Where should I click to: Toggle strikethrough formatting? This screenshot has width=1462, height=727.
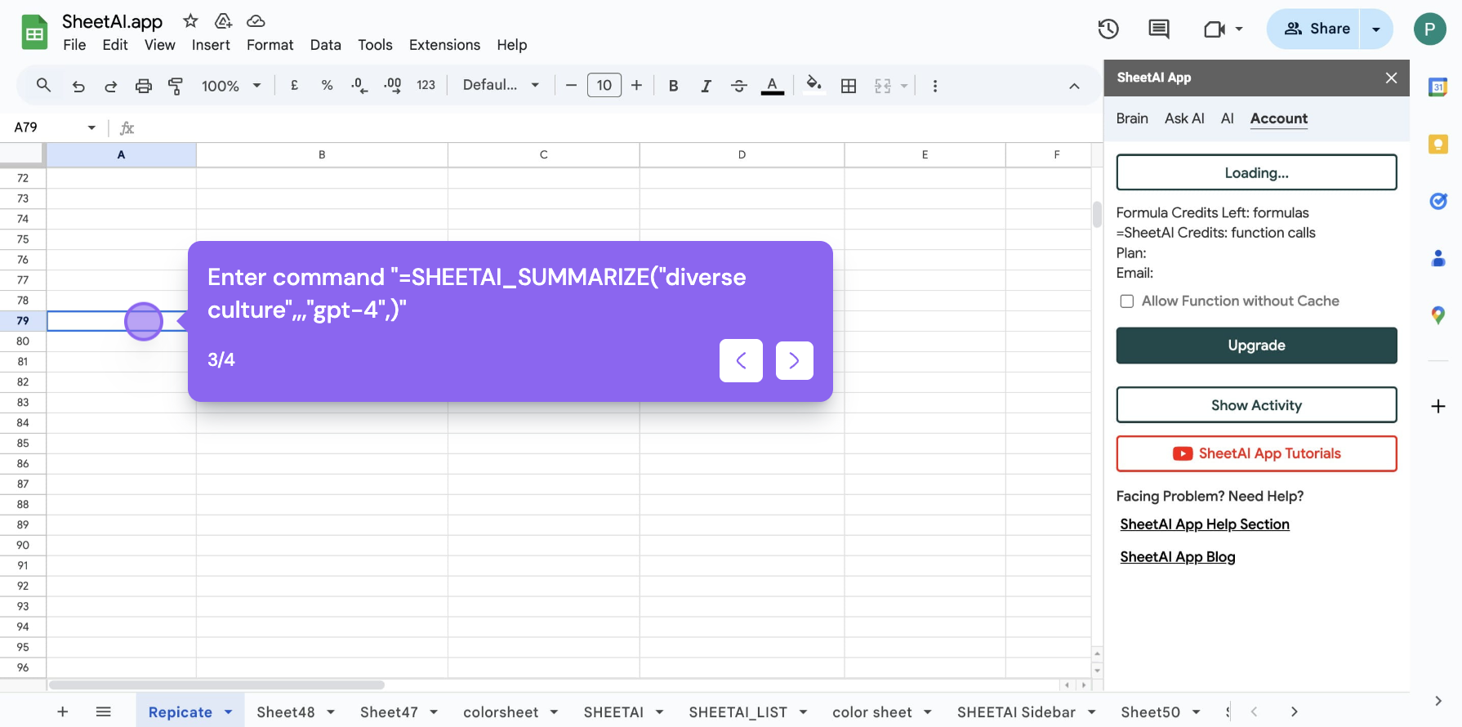coord(739,86)
